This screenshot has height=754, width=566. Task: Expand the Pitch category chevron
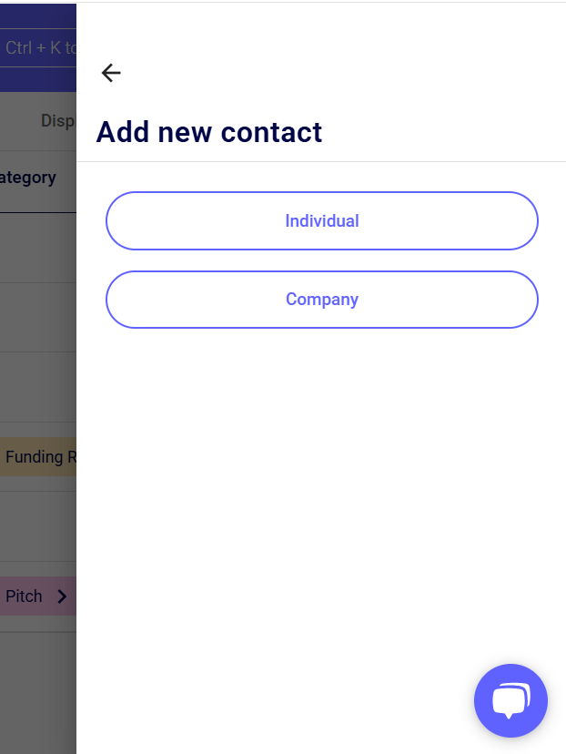pyautogui.click(x=62, y=596)
